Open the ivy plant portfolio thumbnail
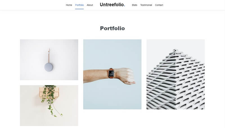Viewport: 225px width, 128px height. (49, 105)
